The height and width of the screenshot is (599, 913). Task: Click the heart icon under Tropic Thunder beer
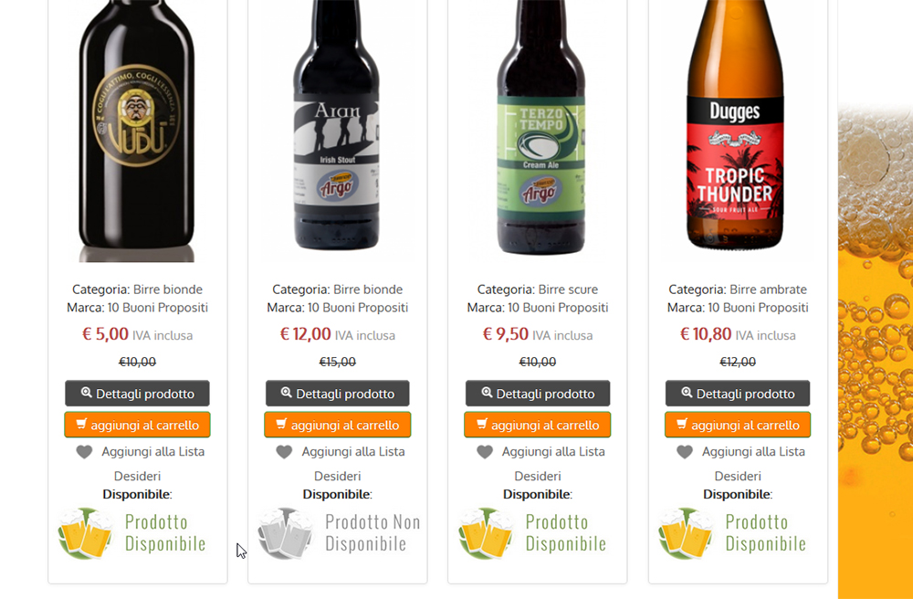tap(685, 452)
